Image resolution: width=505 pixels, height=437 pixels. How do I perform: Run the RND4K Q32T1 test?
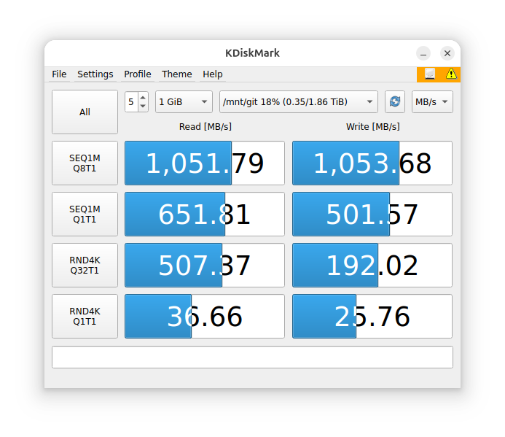pos(85,266)
